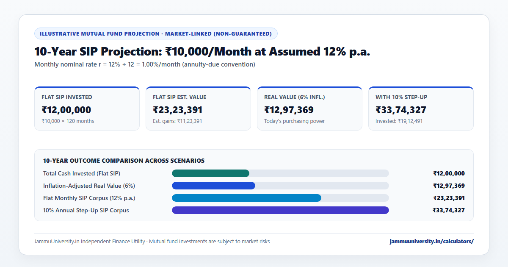Click the Illustrative Mutual Fund Projection badge
Screen dimensions: 508x267
click(156, 33)
